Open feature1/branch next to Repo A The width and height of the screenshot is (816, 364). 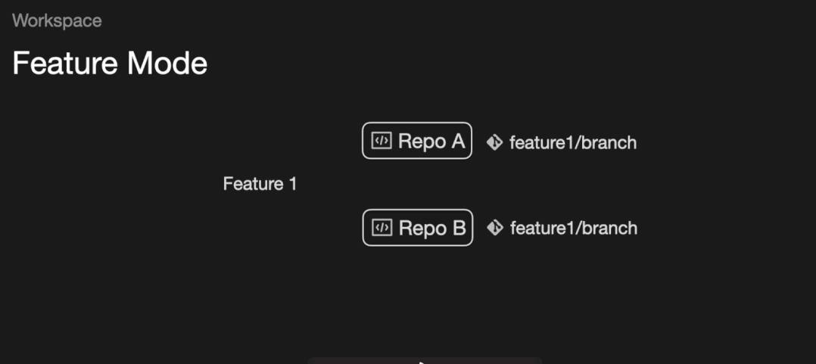(572, 142)
